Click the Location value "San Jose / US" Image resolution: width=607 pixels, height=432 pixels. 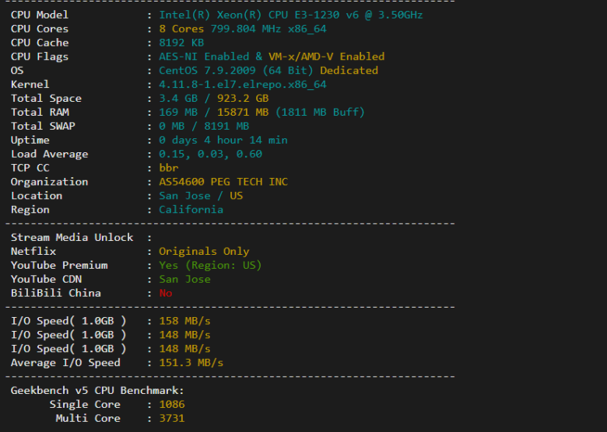point(201,196)
